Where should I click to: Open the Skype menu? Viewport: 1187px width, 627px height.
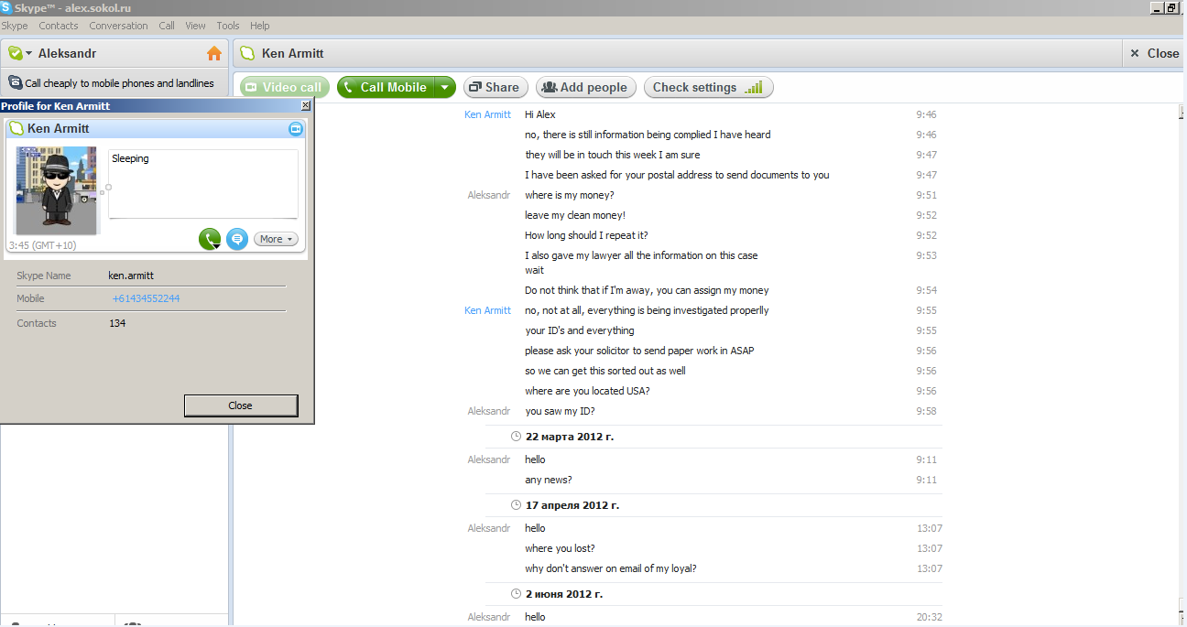[15, 26]
